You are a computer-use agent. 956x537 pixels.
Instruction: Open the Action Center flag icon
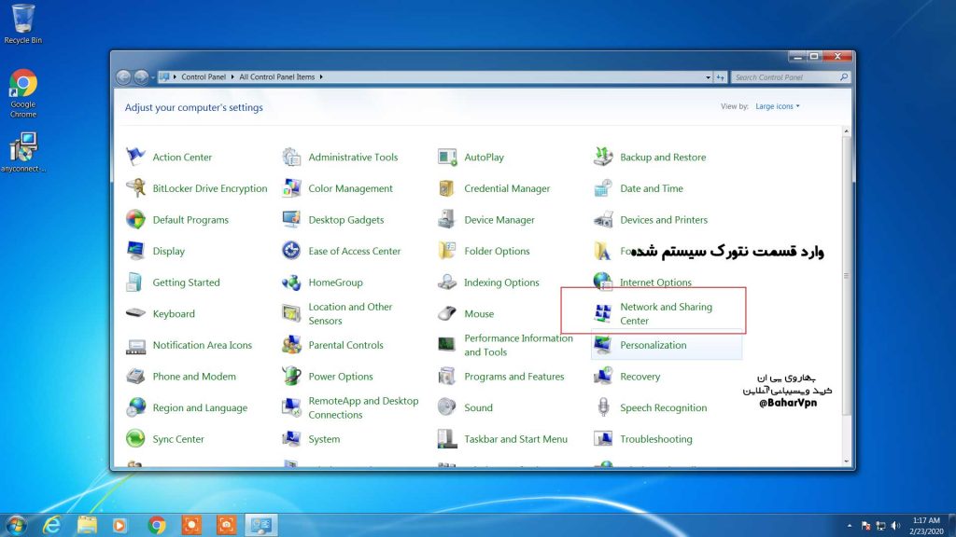point(136,157)
